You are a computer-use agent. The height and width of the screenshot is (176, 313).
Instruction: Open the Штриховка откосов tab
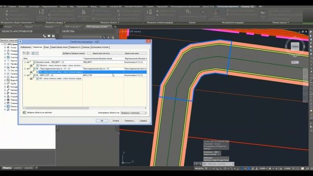click(x=100, y=47)
